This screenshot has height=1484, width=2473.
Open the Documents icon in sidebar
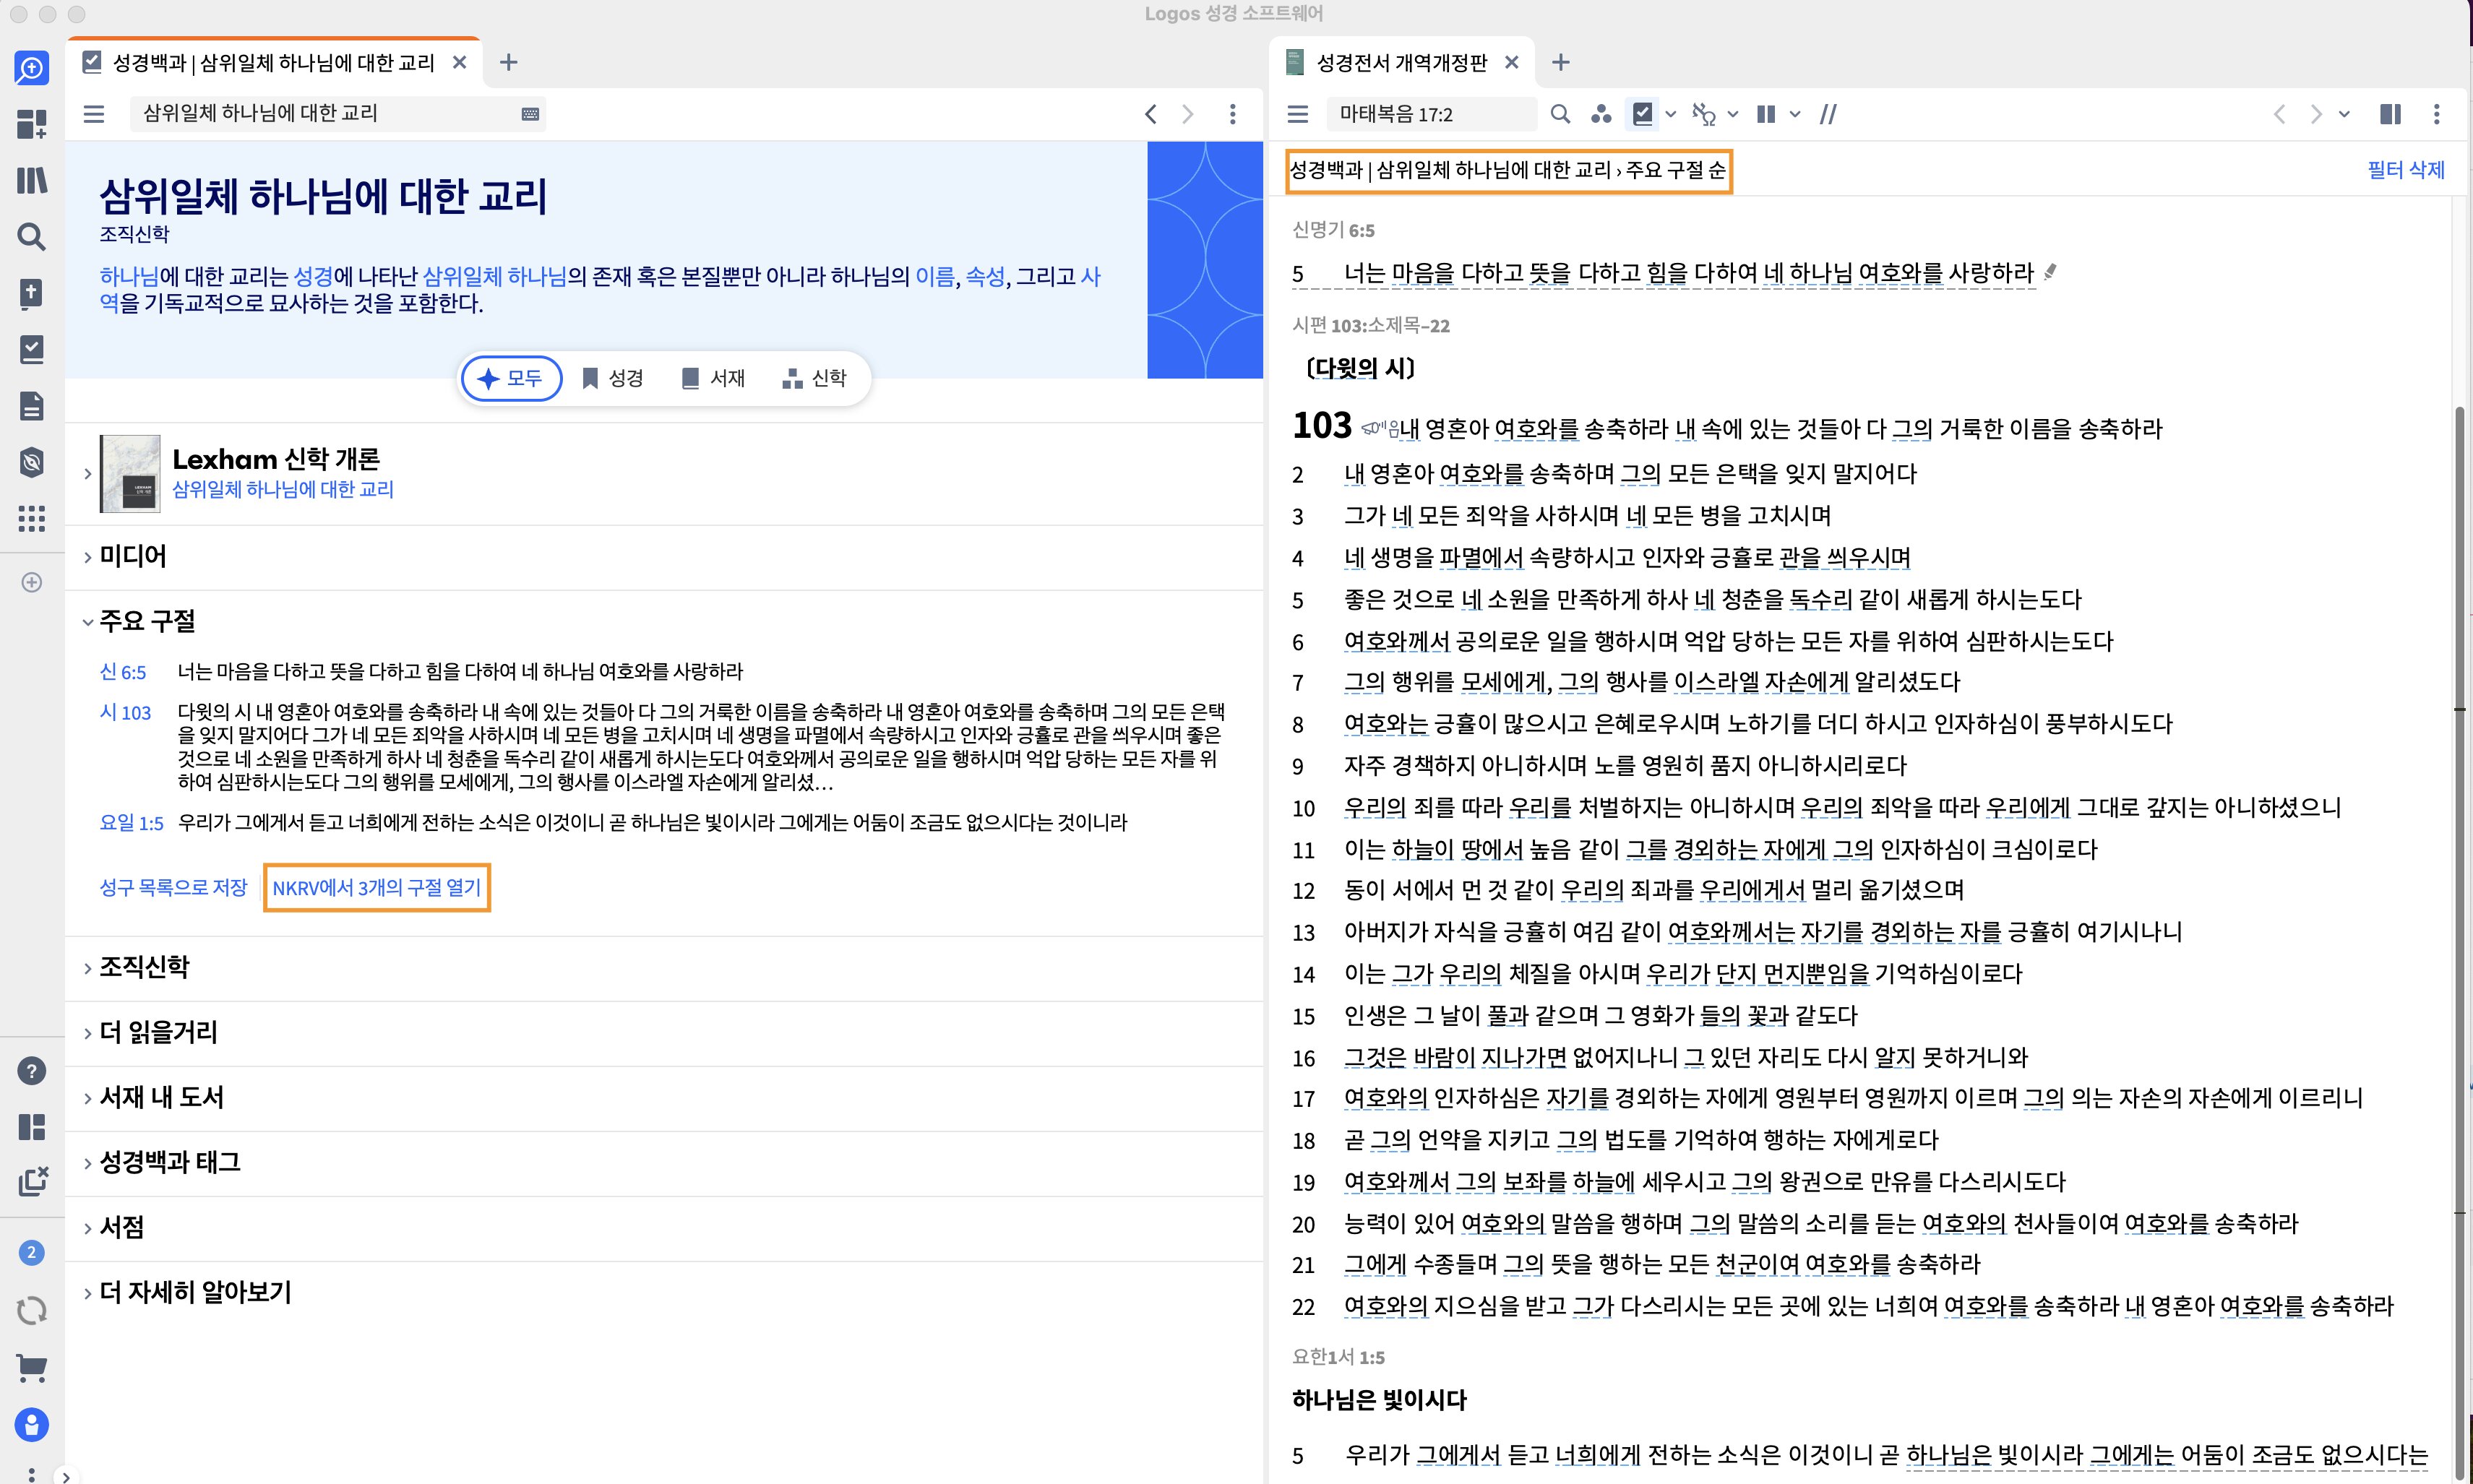pyautogui.click(x=32, y=406)
